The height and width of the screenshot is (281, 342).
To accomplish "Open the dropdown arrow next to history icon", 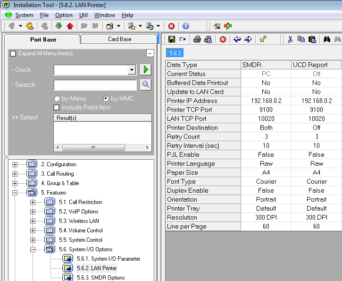I will pos(158,26).
